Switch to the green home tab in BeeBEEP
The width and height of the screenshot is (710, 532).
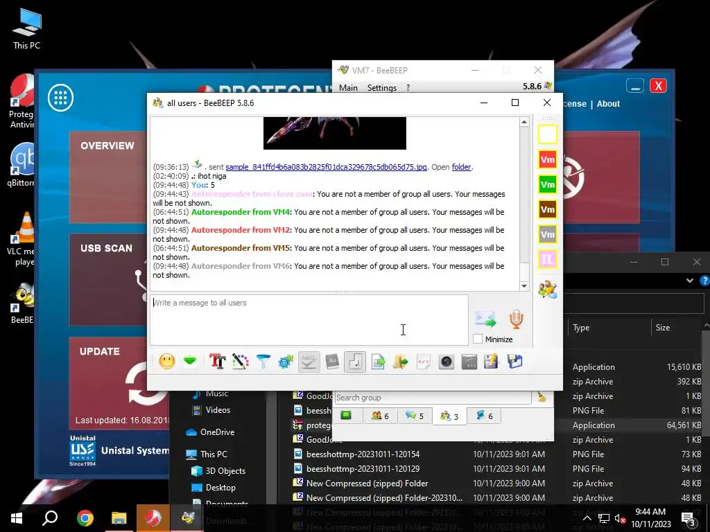click(346, 416)
